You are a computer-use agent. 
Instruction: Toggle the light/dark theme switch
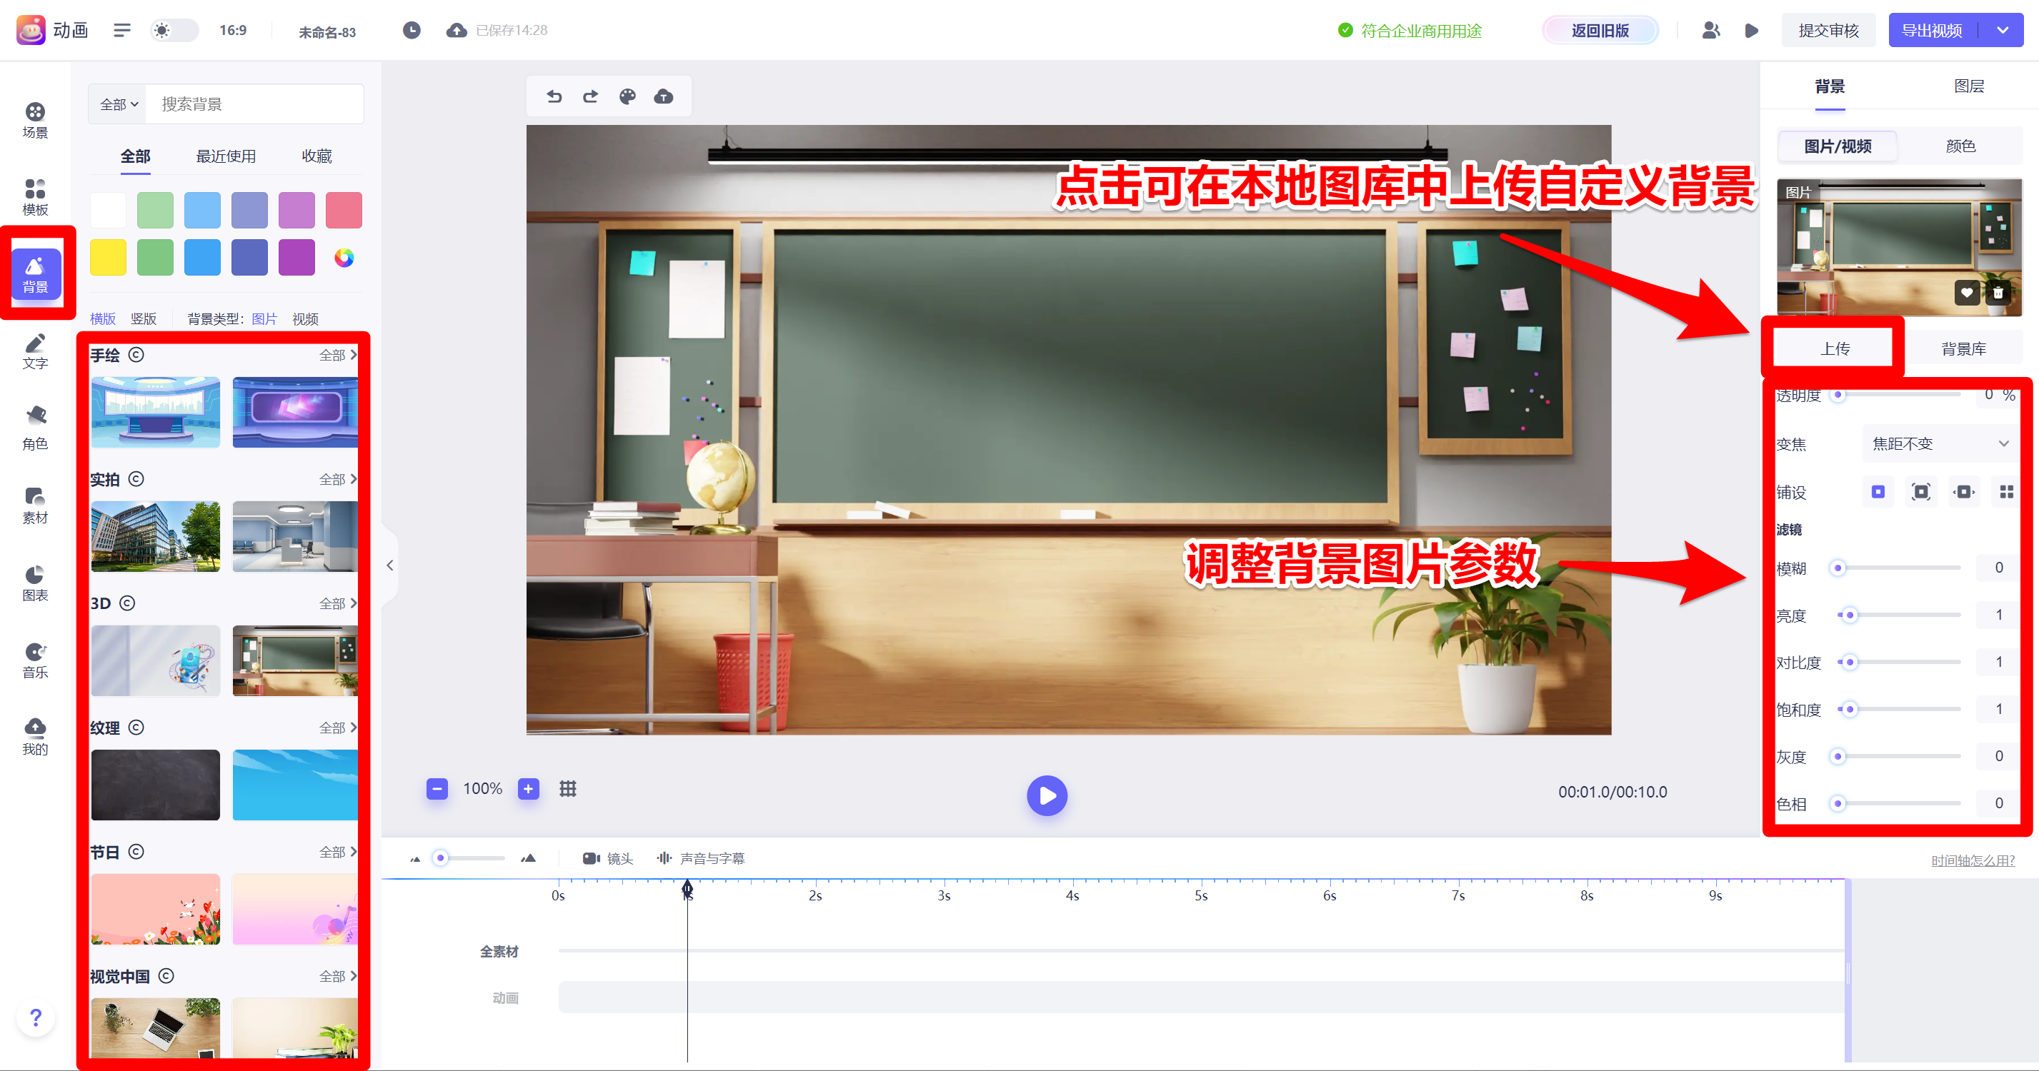pyautogui.click(x=174, y=30)
